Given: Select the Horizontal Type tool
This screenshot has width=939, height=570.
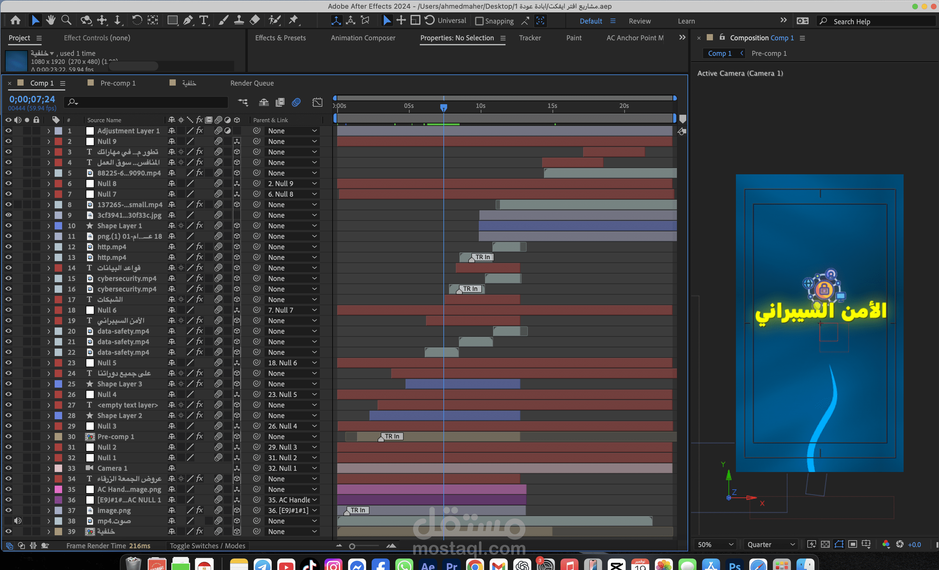Looking at the screenshot, I should coord(204,20).
